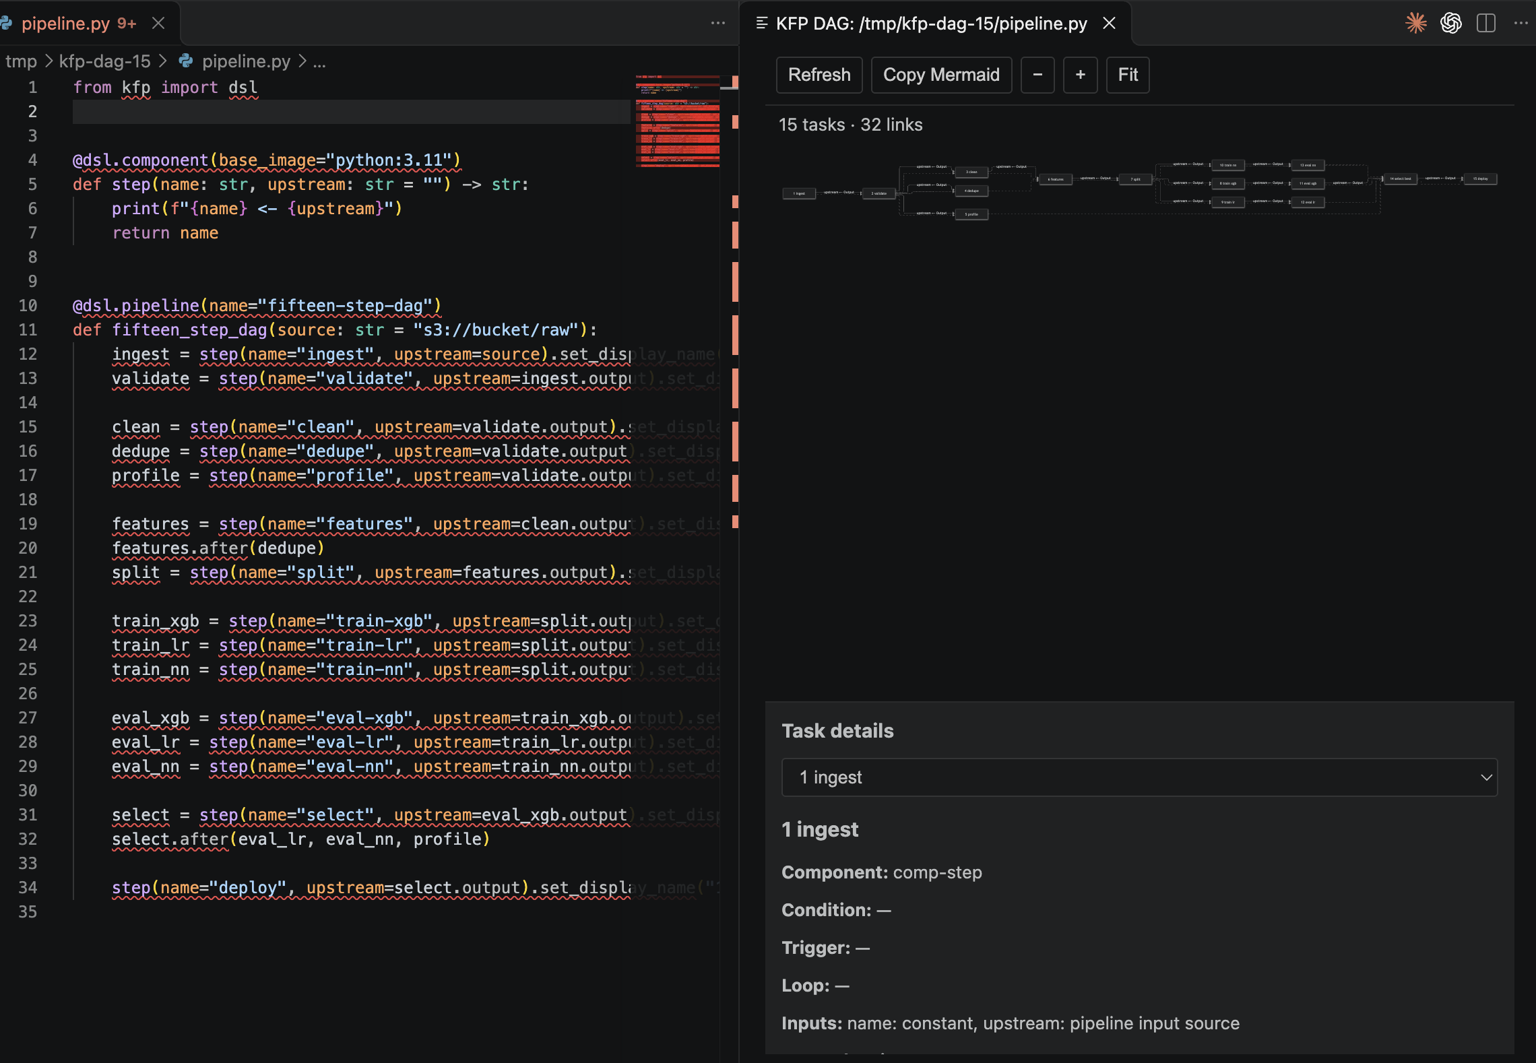The width and height of the screenshot is (1536, 1063).
Task: Click the 'kfp-dag-15' breadcrumb folder
Action: (104, 61)
